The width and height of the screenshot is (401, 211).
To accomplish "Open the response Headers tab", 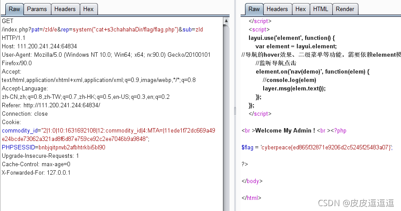I will [277, 9].
